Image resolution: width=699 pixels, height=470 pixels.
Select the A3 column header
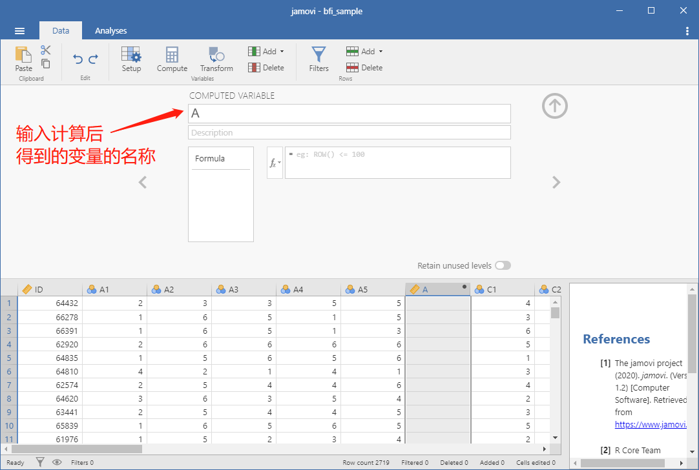[244, 290]
